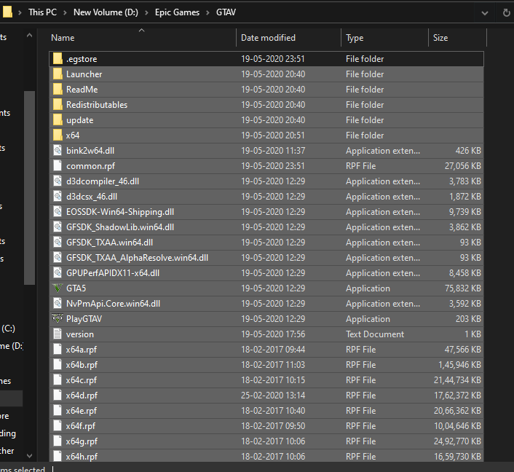This screenshot has width=514, height=472.
Task: Click the GFSDK_ShadowLib.win64.dll file icon
Action: click(58, 227)
